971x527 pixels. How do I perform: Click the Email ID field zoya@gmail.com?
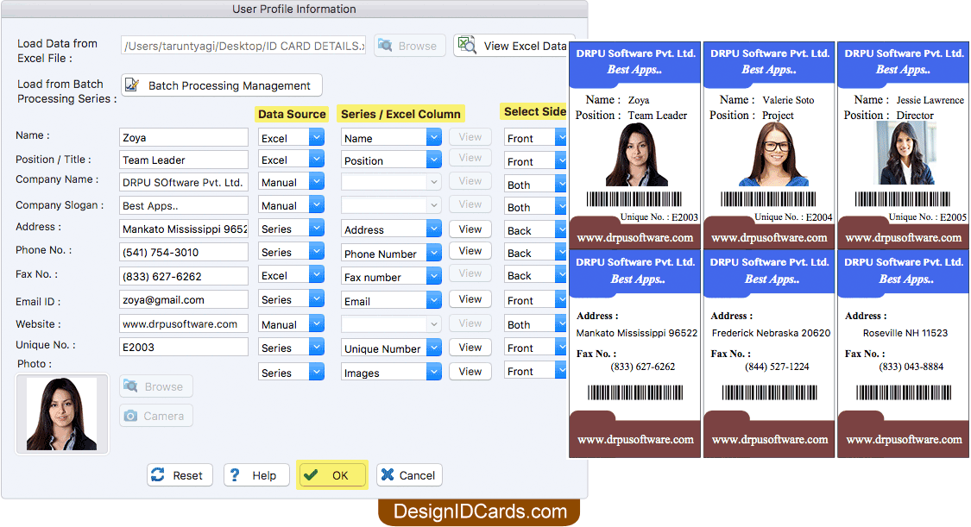[184, 299]
